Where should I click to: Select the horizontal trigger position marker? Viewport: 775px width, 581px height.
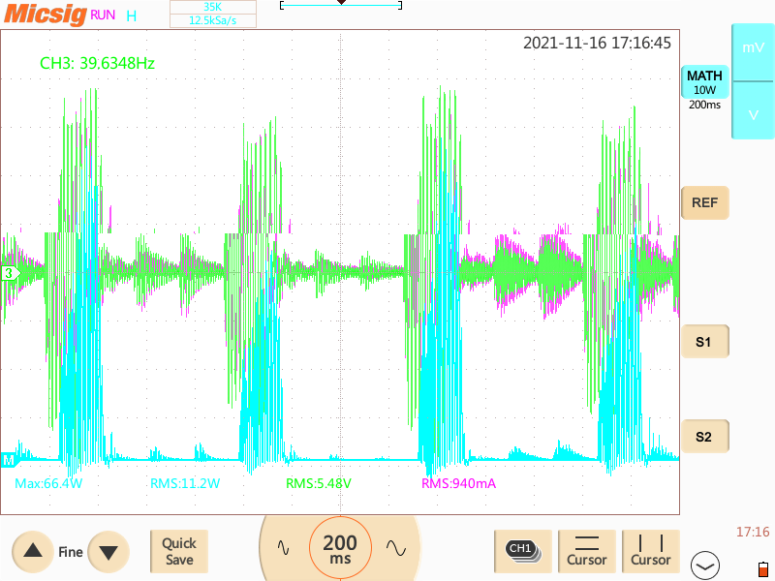point(341,3)
